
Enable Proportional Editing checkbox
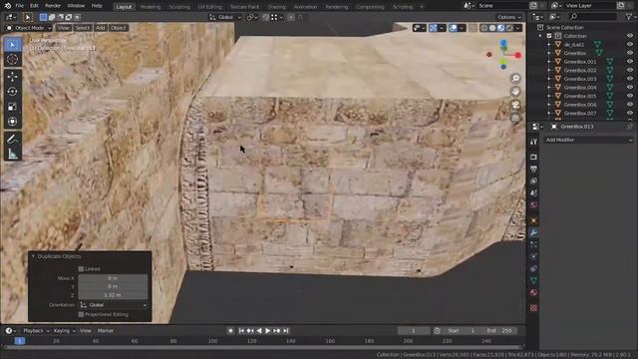tap(81, 314)
